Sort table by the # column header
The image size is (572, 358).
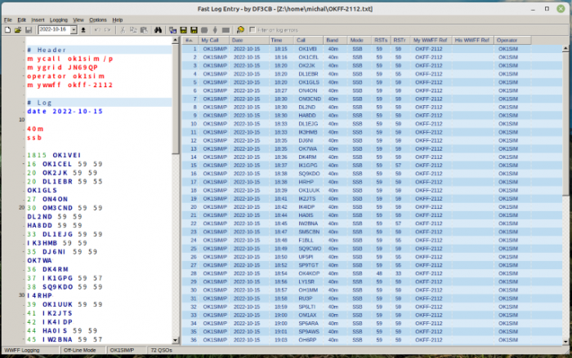coord(190,40)
